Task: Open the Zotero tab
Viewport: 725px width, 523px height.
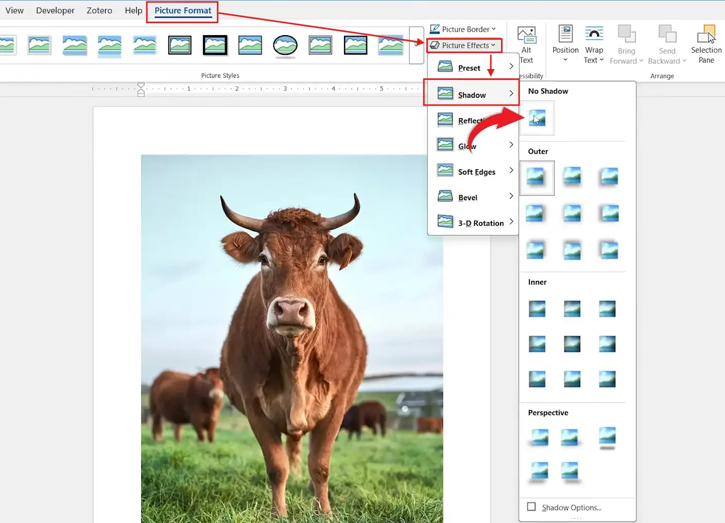Action: (99, 10)
